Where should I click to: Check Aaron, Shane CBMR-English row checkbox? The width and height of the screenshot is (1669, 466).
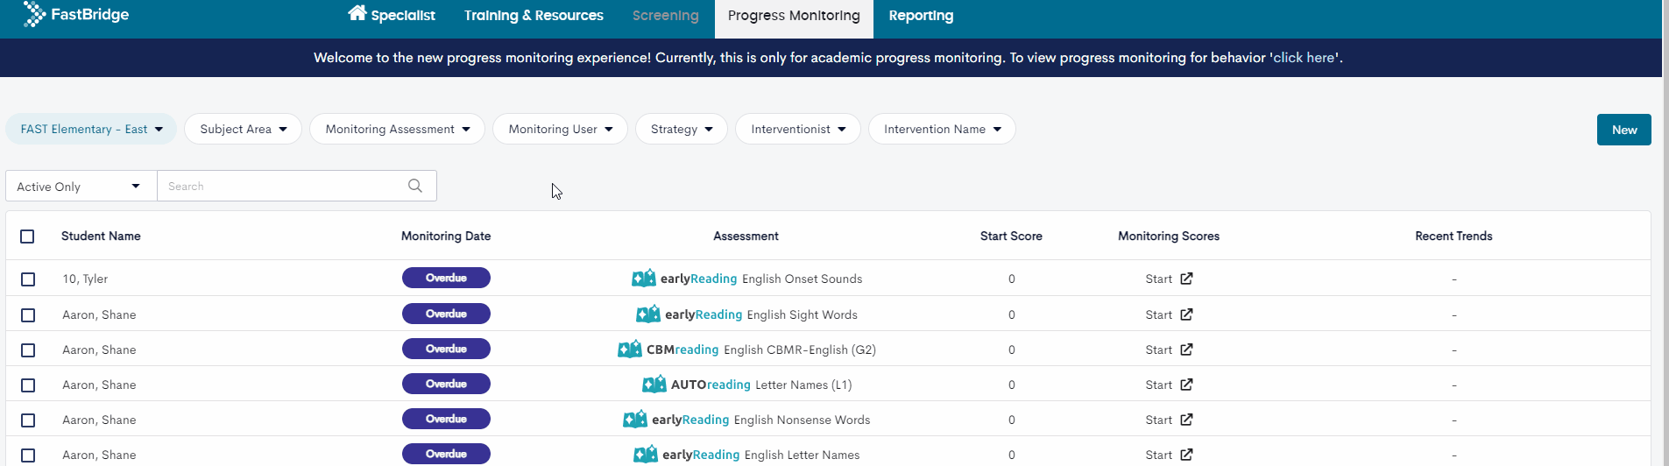point(28,350)
